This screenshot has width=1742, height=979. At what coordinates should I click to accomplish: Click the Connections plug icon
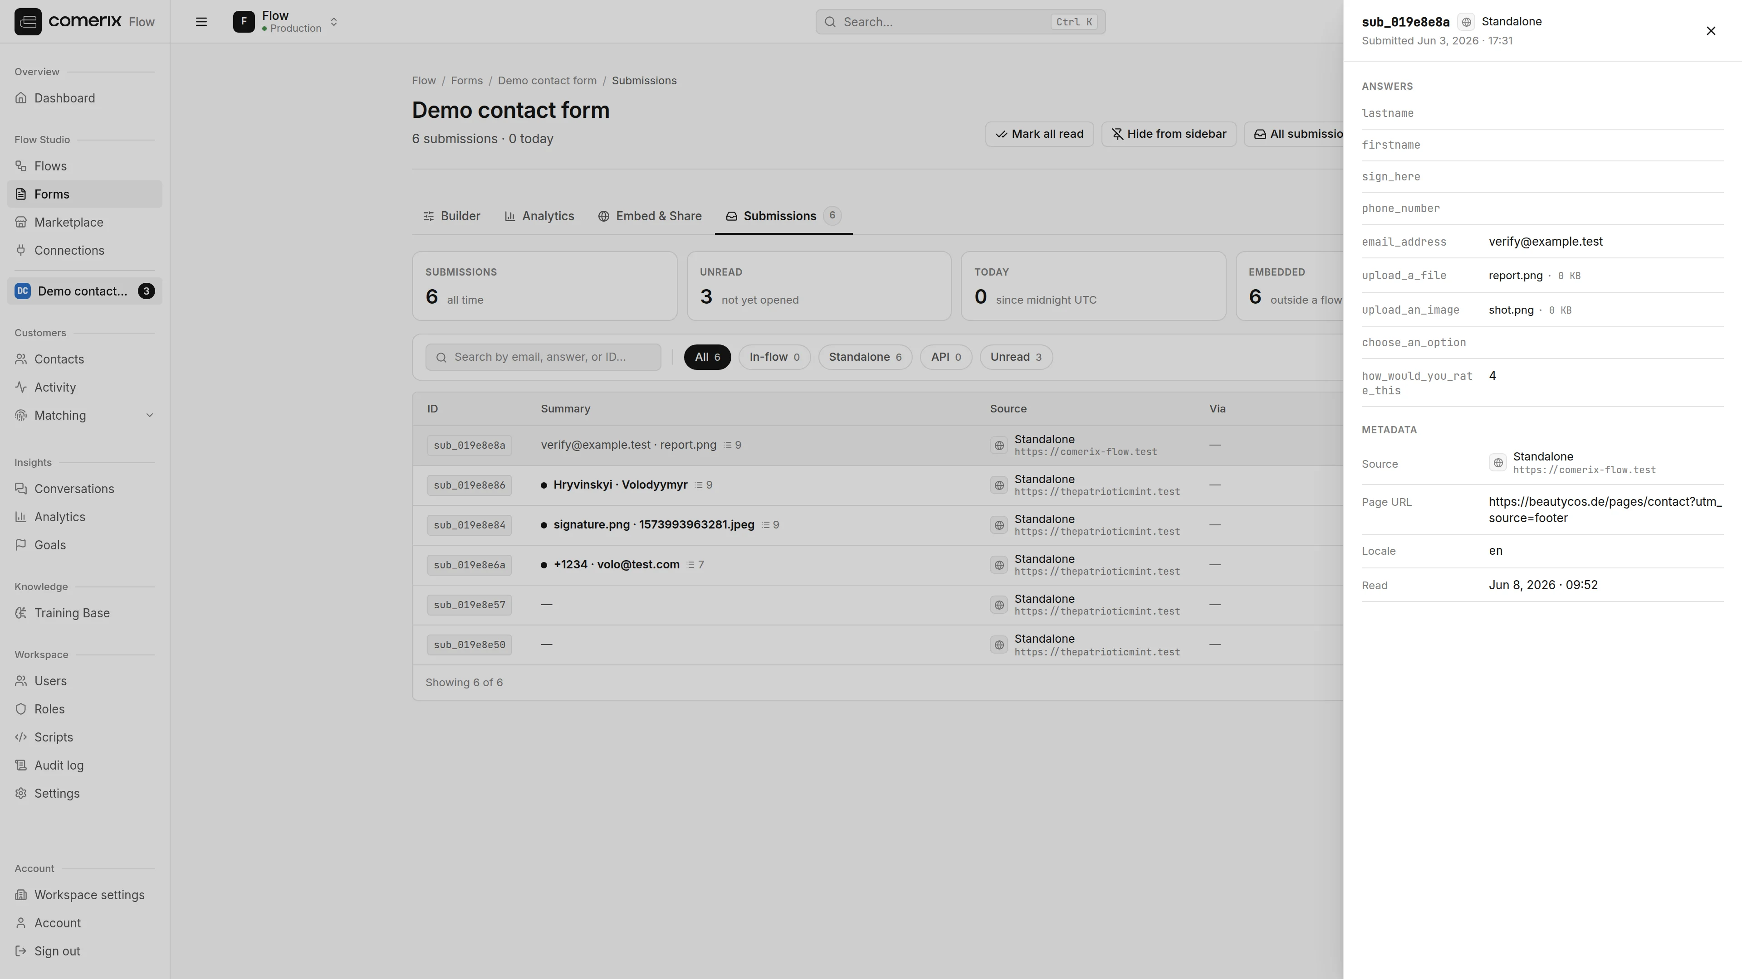[21, 251]
